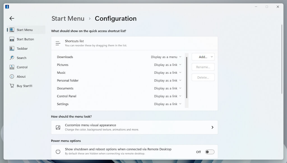Open Downloads display mode dropdown

[x=166, y=57]
